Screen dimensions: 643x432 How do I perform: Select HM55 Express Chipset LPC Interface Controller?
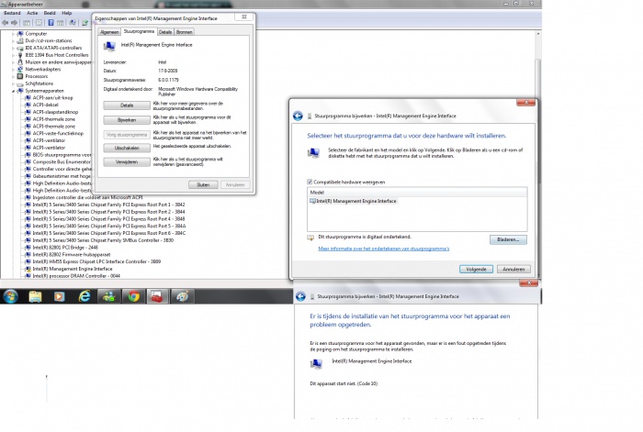point(96,262)
